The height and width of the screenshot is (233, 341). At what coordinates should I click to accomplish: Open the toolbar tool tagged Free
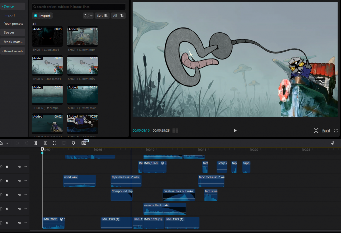coord(84,143)
